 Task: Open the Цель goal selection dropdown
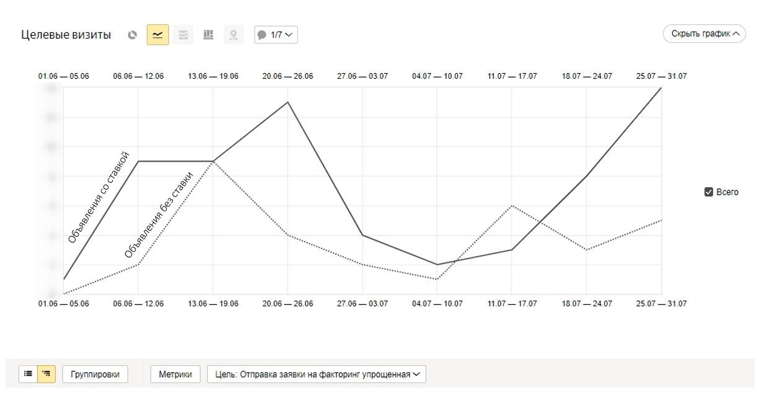pos(317,374)
